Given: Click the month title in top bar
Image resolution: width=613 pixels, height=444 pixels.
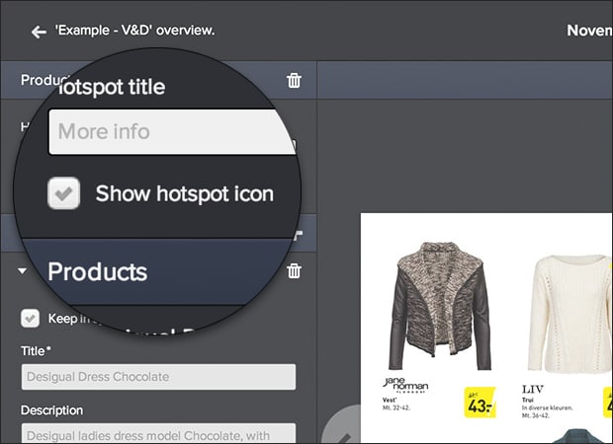Looking at the screenshot, I should tap(589, 31).
